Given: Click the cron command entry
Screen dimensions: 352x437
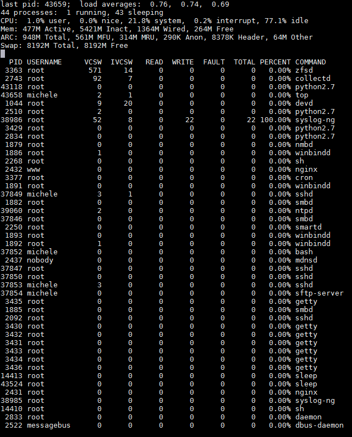Looking at the screenshot, I should [x=304, y=178].
